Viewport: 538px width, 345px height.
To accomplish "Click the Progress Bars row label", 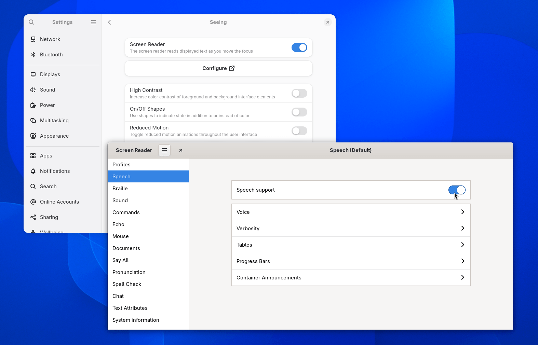I will click(253, 261).
